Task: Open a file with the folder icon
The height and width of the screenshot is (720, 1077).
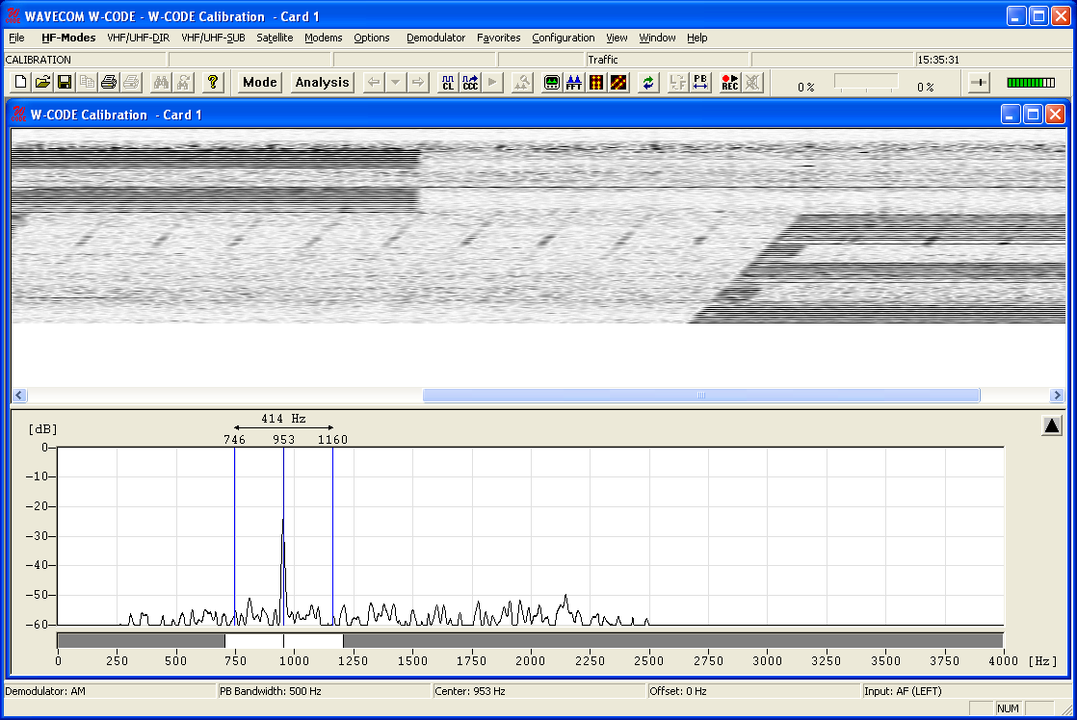Action: tap(42, 83)
